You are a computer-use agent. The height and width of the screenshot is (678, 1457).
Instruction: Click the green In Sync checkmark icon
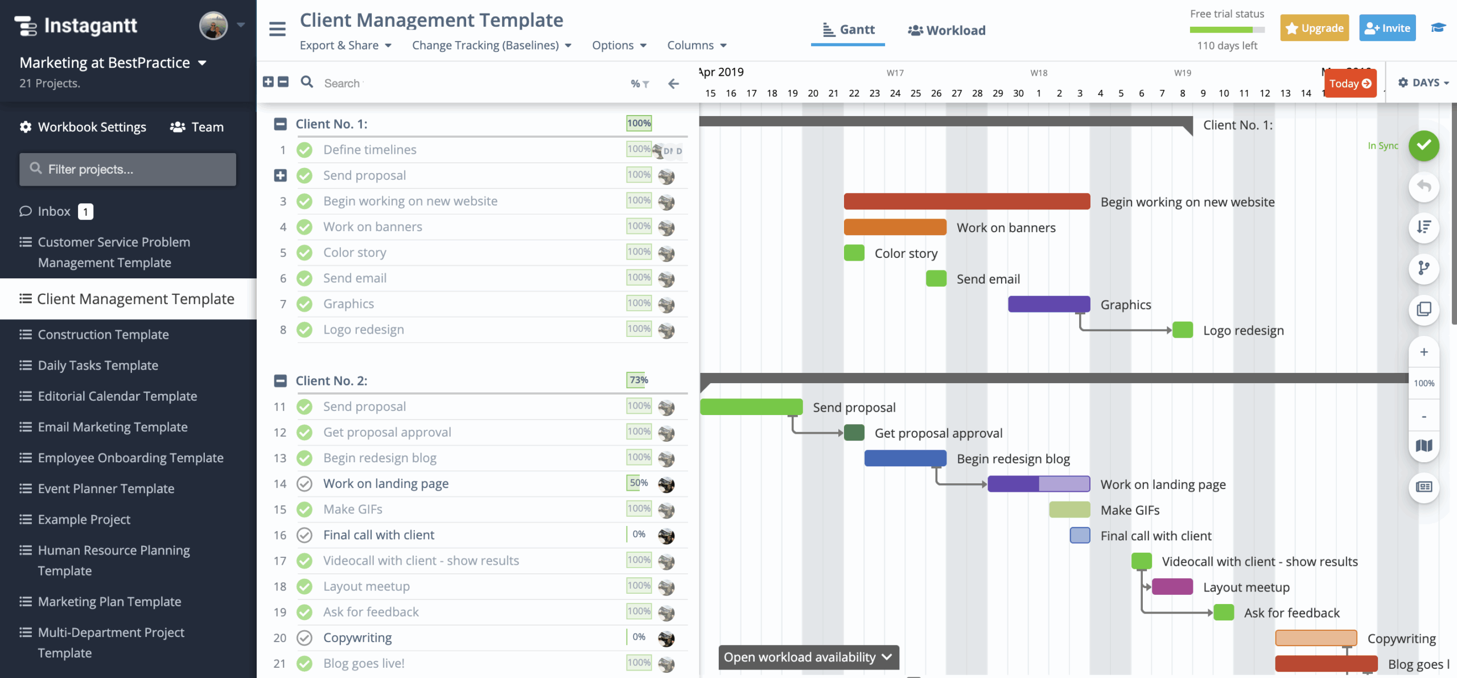coord(1424,146)
